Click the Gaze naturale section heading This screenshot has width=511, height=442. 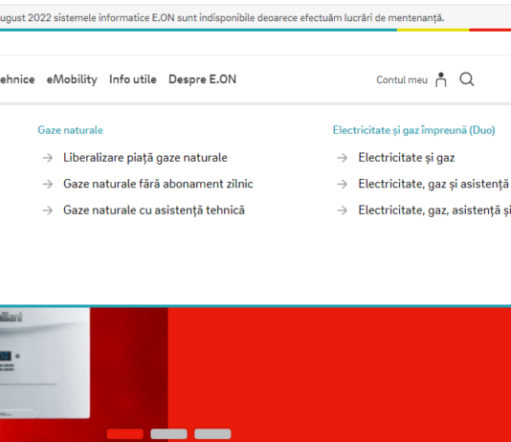(71, 130)
